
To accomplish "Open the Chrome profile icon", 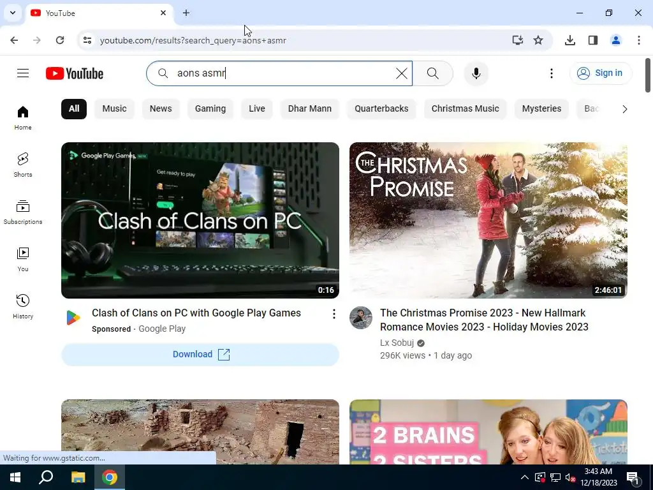I will point(616,40).
